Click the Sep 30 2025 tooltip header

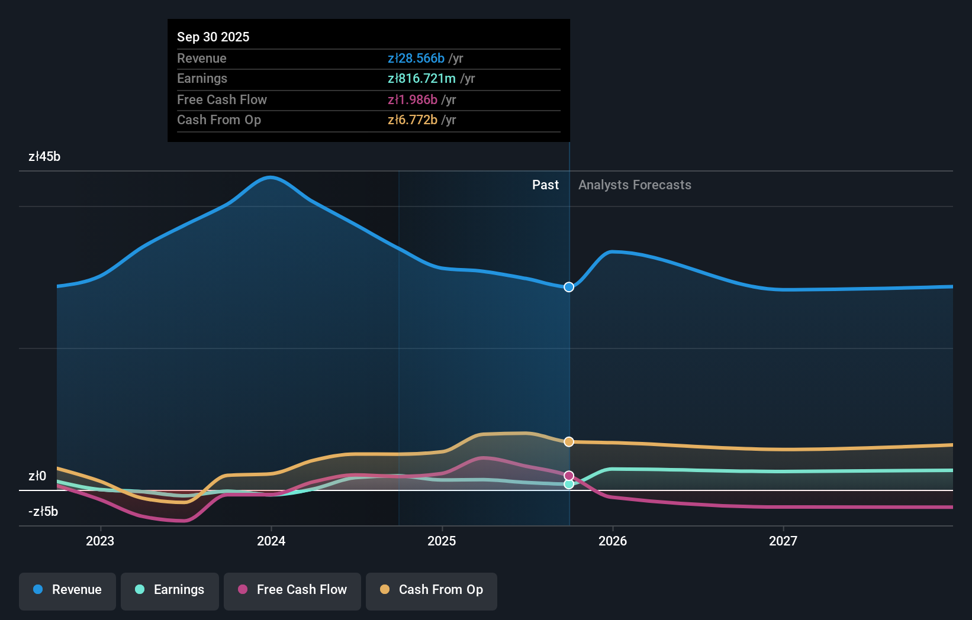coord(213,37)
